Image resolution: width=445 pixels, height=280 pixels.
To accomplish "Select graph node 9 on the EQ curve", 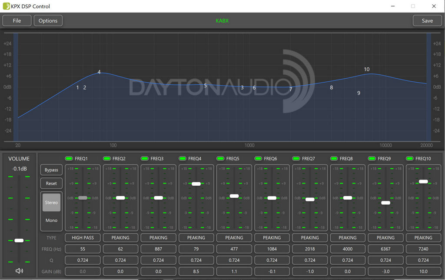I will tap(359, 93).
